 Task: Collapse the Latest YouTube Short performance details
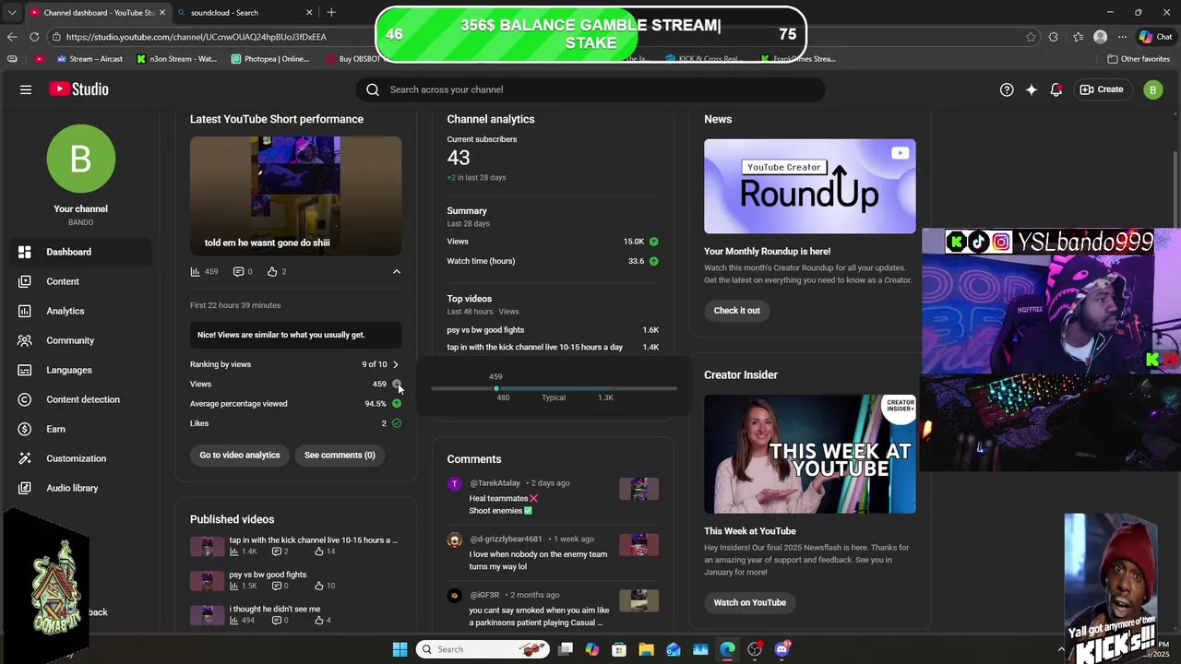tap(397, 271)
